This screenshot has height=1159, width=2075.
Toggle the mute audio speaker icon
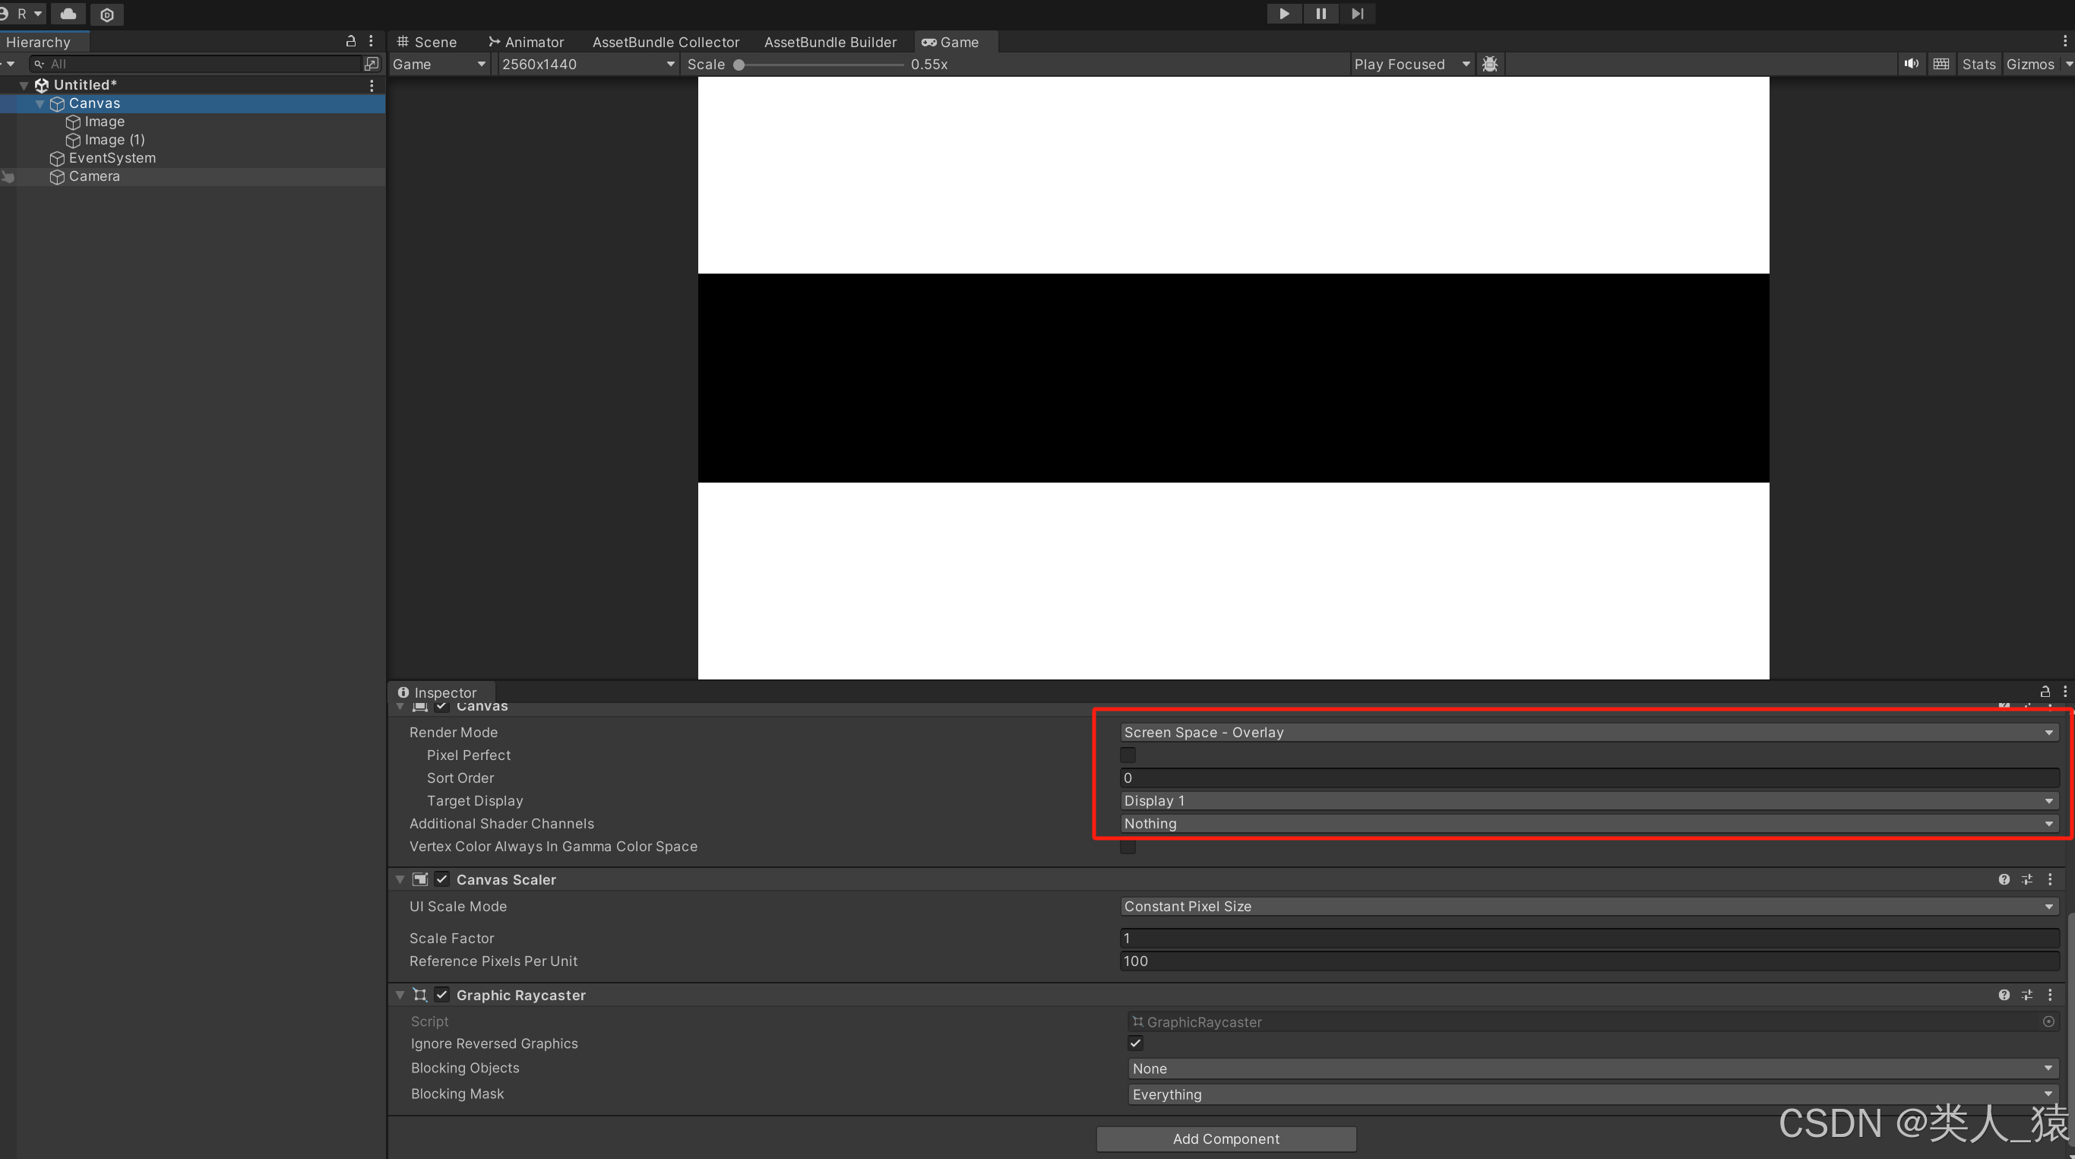[x=1911, y=64]
